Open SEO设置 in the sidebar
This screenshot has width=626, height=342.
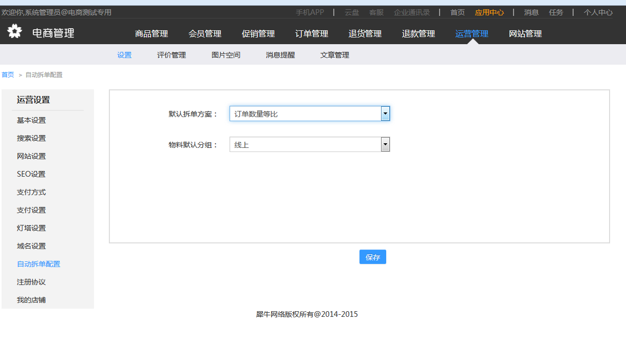tap(31, 174)
